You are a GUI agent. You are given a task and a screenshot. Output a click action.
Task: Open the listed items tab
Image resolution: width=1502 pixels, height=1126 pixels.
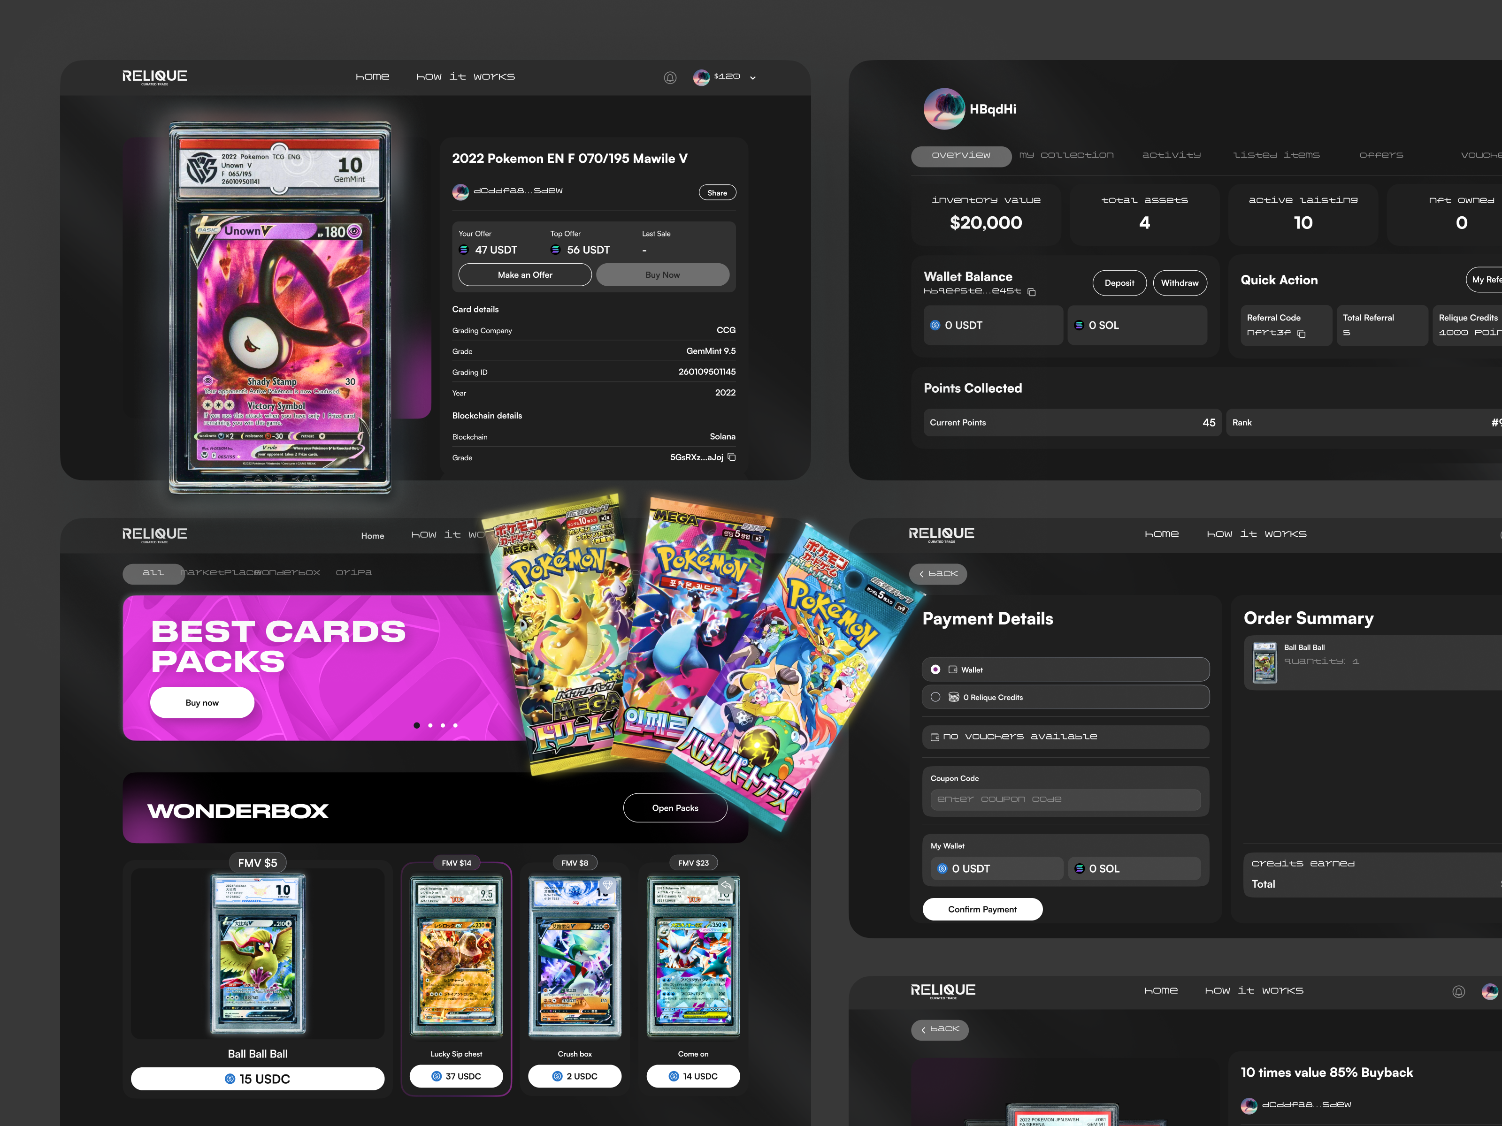[1276, 155]
